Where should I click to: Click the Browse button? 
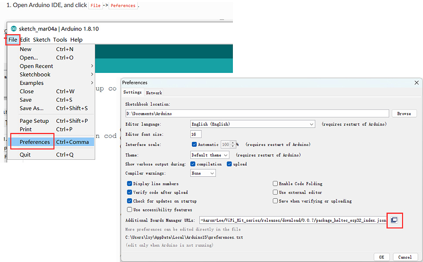point(404,114)
